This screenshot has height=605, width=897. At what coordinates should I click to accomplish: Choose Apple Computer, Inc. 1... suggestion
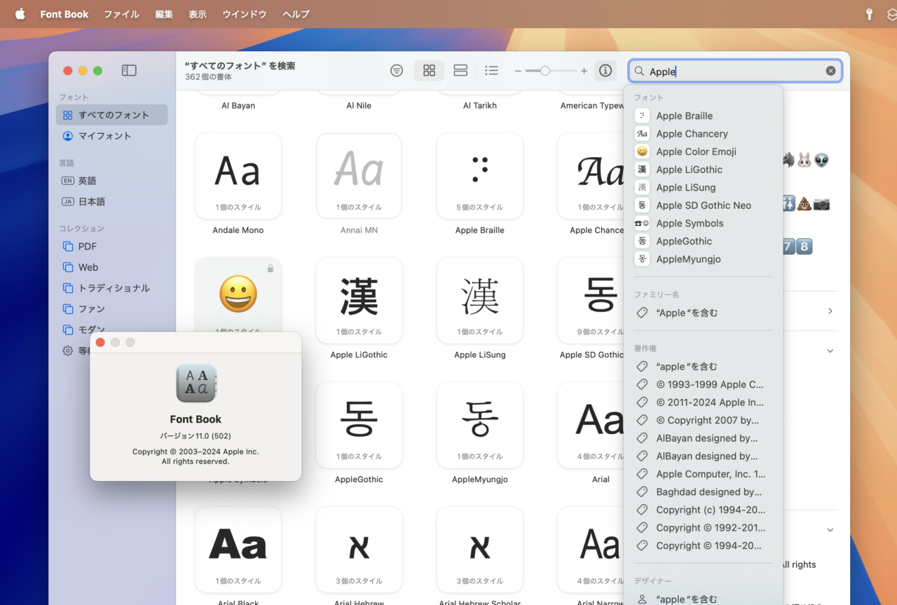click(703, 474)
